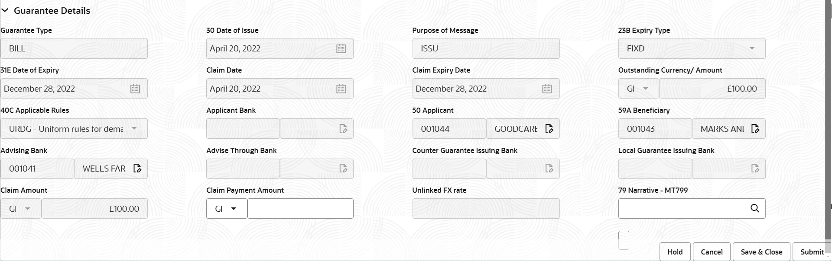832x261 pixels.
Task: Click Outstanding Amount £100.00 field
Action: tap(712, 89)
